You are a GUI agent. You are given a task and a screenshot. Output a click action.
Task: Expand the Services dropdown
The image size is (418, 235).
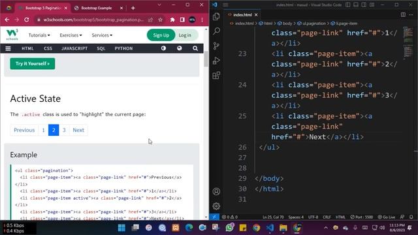[102, 35]
